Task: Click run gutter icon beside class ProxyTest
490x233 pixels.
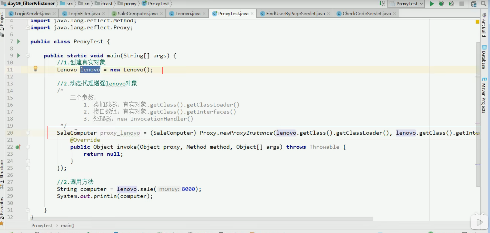Action: [x=19, y=41]
